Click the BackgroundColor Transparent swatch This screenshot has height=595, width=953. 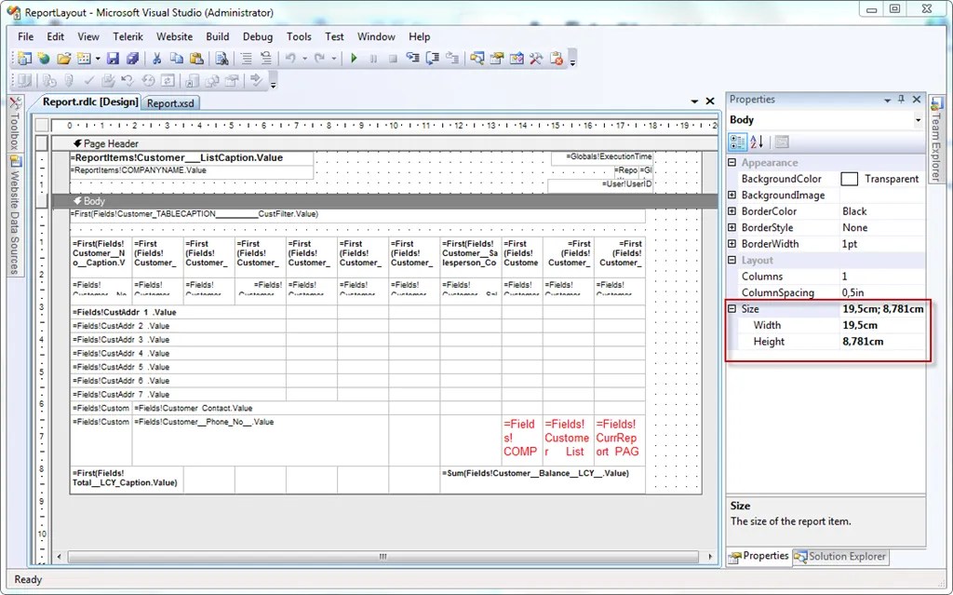click(849, 179)
